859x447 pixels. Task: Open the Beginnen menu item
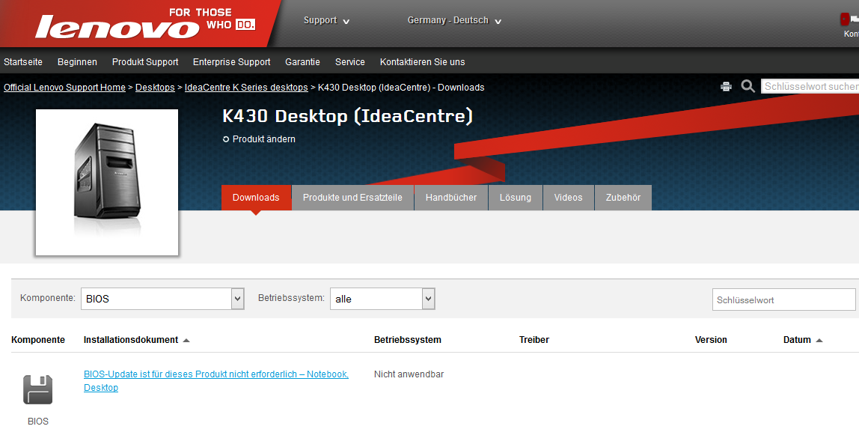pyautogui.click(x=77, y=62)
